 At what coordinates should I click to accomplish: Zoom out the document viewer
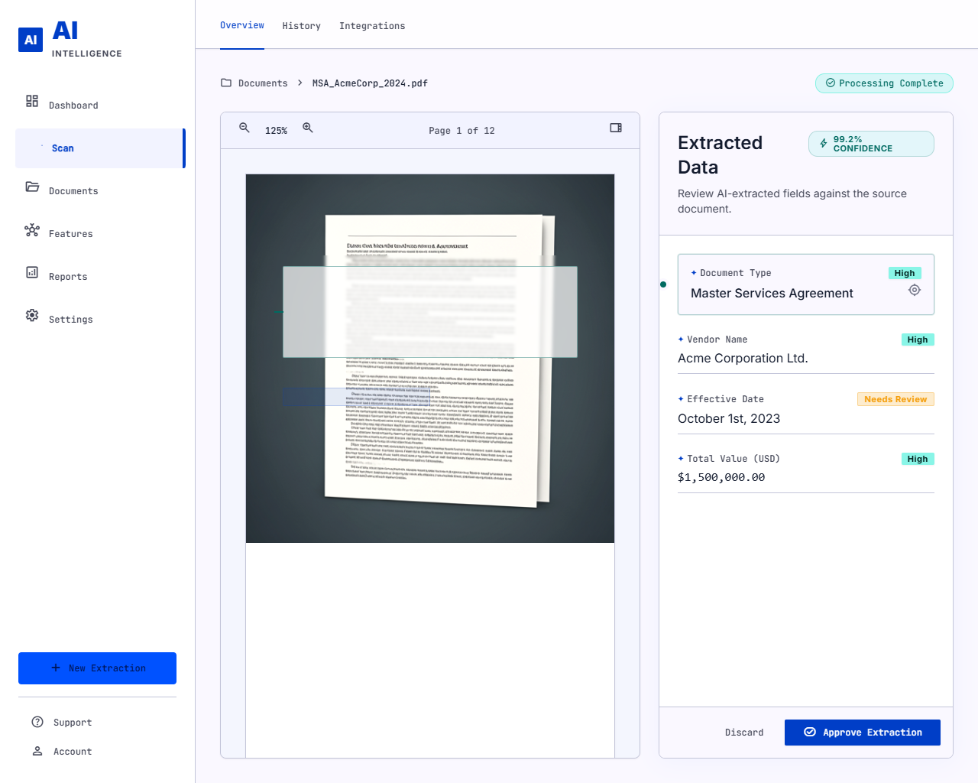tap(244, 128)
